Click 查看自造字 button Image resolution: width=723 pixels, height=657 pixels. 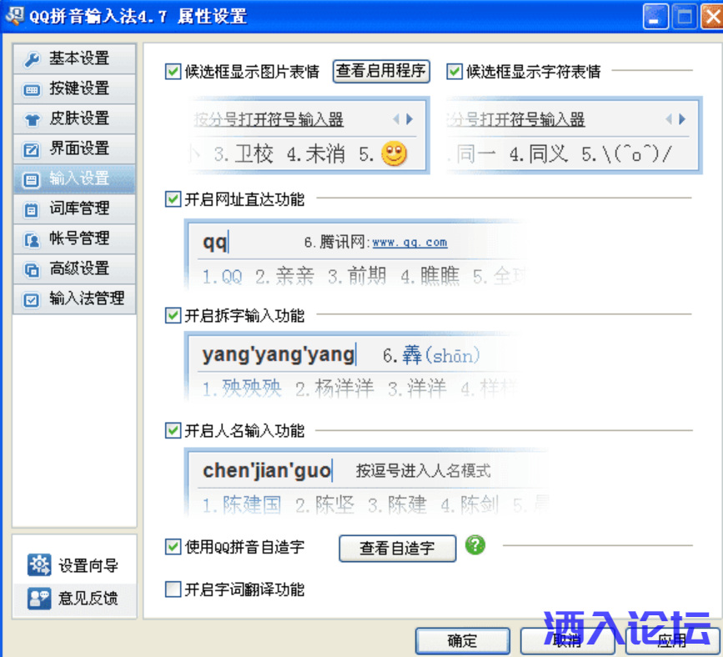398,548
